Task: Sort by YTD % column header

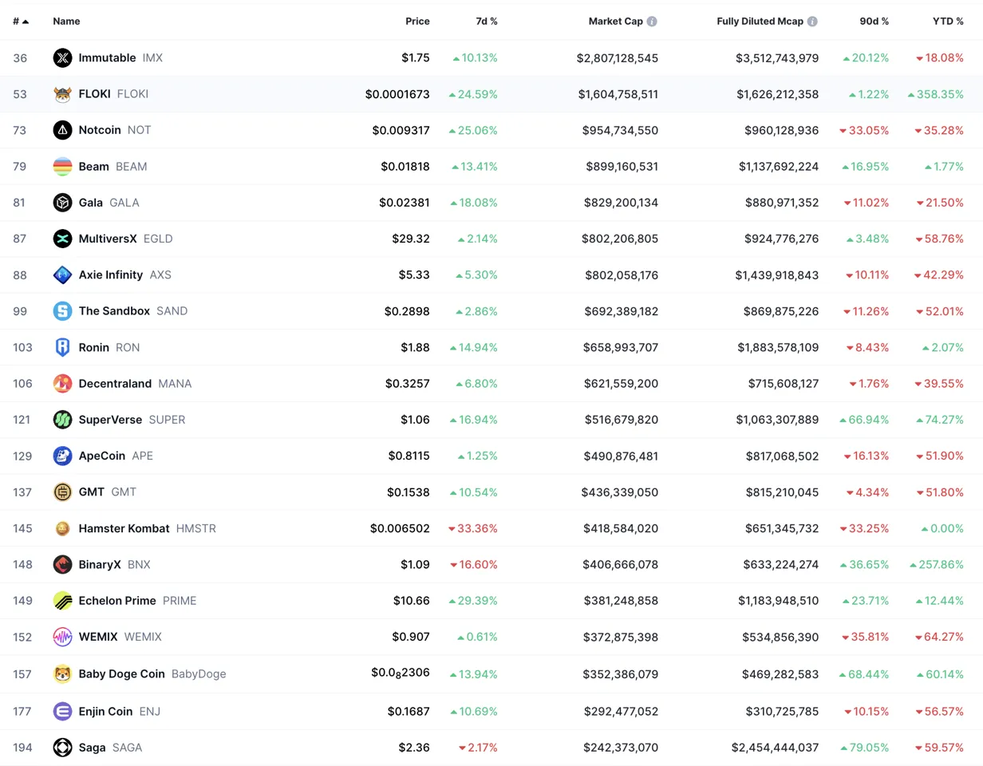Action: tap(948, 22)
